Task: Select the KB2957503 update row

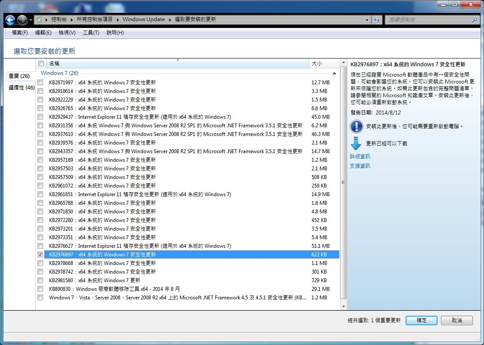Action: point(192,169)
